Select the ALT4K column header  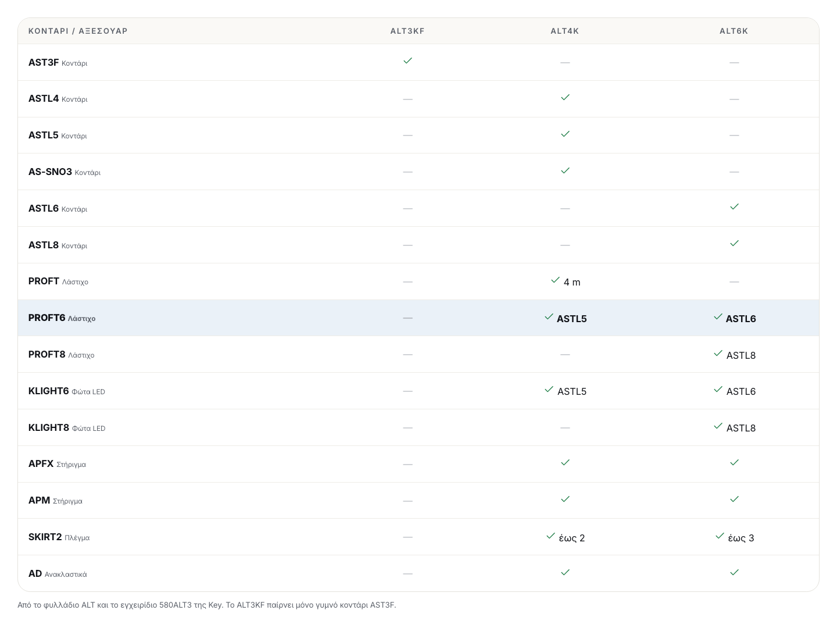point(565,31)
